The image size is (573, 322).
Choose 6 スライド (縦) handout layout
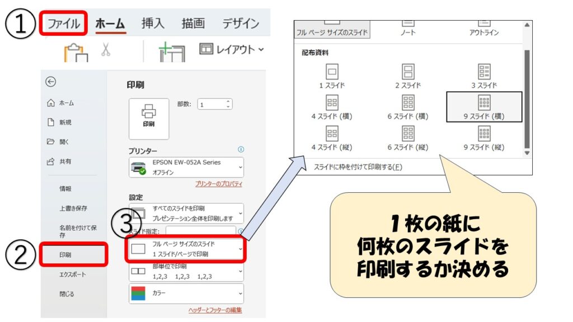[x=408, y=138]
